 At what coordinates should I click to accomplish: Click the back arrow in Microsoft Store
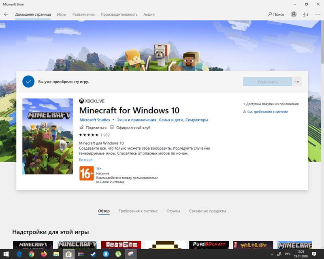click(x=6, y=14)
